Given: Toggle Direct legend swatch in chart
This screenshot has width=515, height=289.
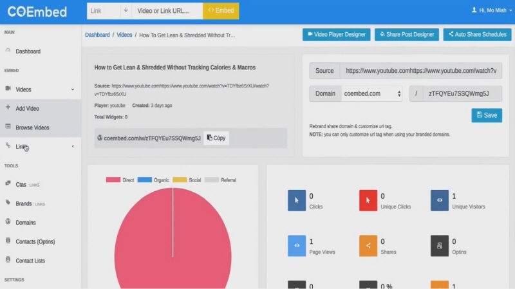Looking at the screenshot, I should coord(113,180).
